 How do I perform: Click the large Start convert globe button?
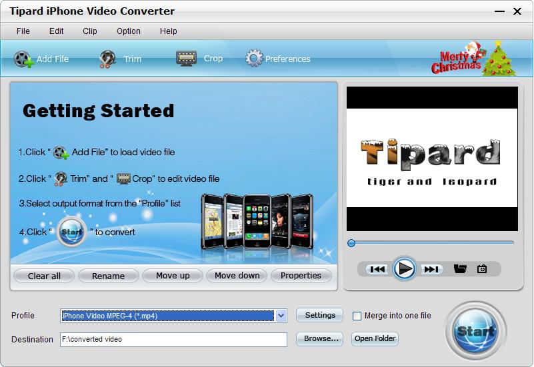475,331
